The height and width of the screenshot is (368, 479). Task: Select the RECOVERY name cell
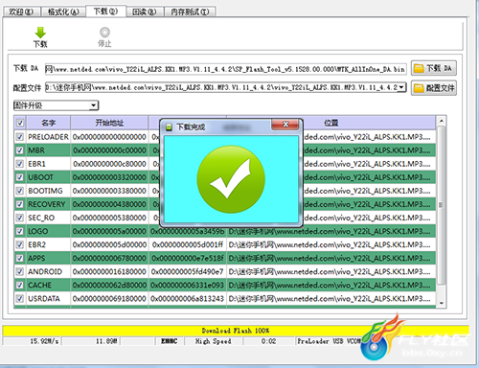click(48, 204)
